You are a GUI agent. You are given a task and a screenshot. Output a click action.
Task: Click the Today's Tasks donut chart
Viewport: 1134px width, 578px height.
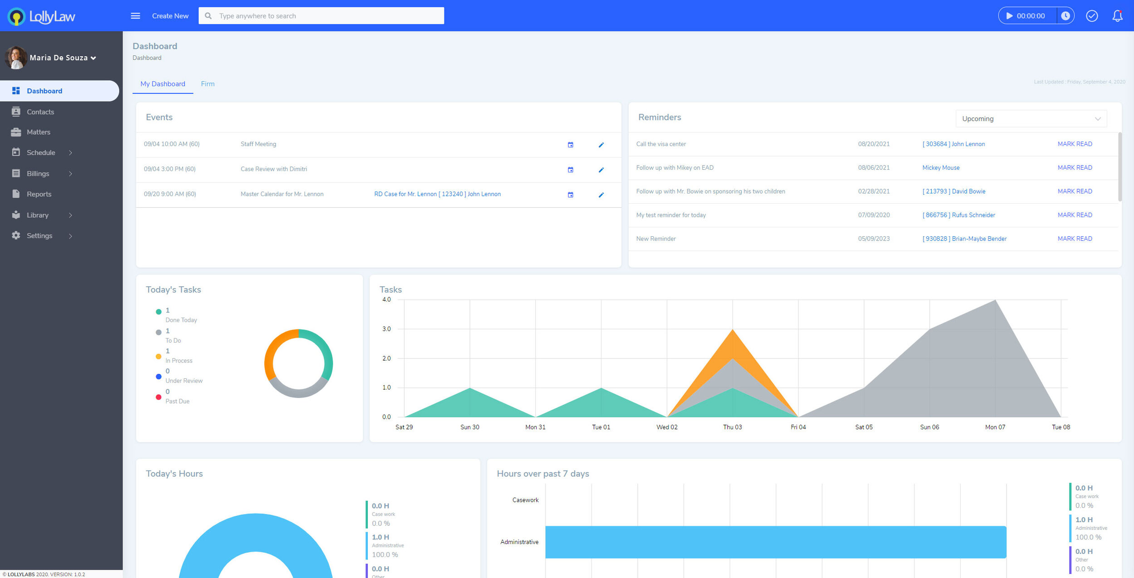[298, 363]
